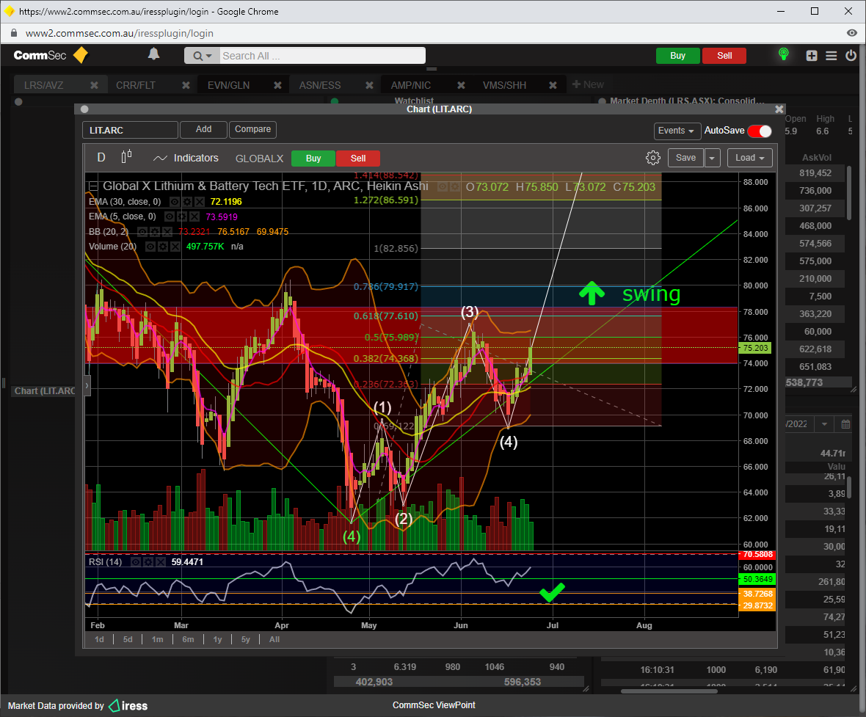Open settings for the RSI (14) indicator
Screen dimensions: 866x717
coord(148,562)
